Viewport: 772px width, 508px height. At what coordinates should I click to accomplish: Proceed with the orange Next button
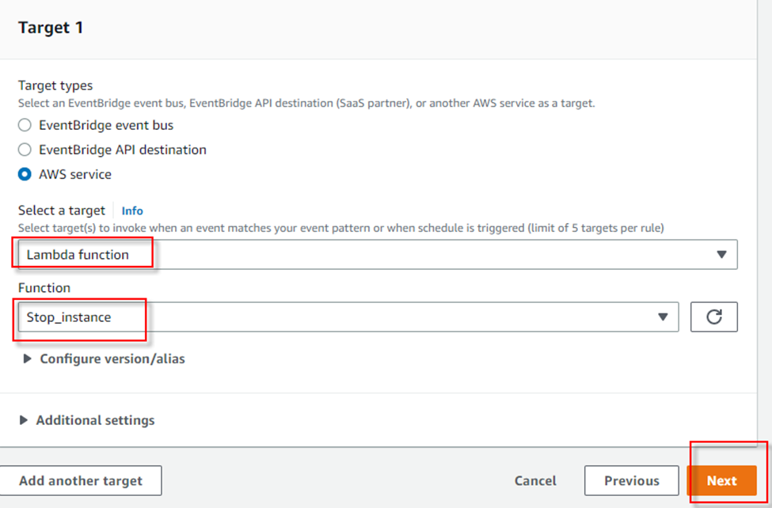point(722,480)
